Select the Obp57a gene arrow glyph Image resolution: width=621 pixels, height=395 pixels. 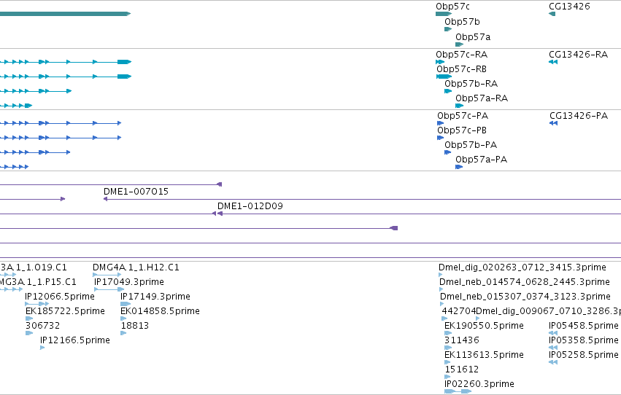coord(459,44)
